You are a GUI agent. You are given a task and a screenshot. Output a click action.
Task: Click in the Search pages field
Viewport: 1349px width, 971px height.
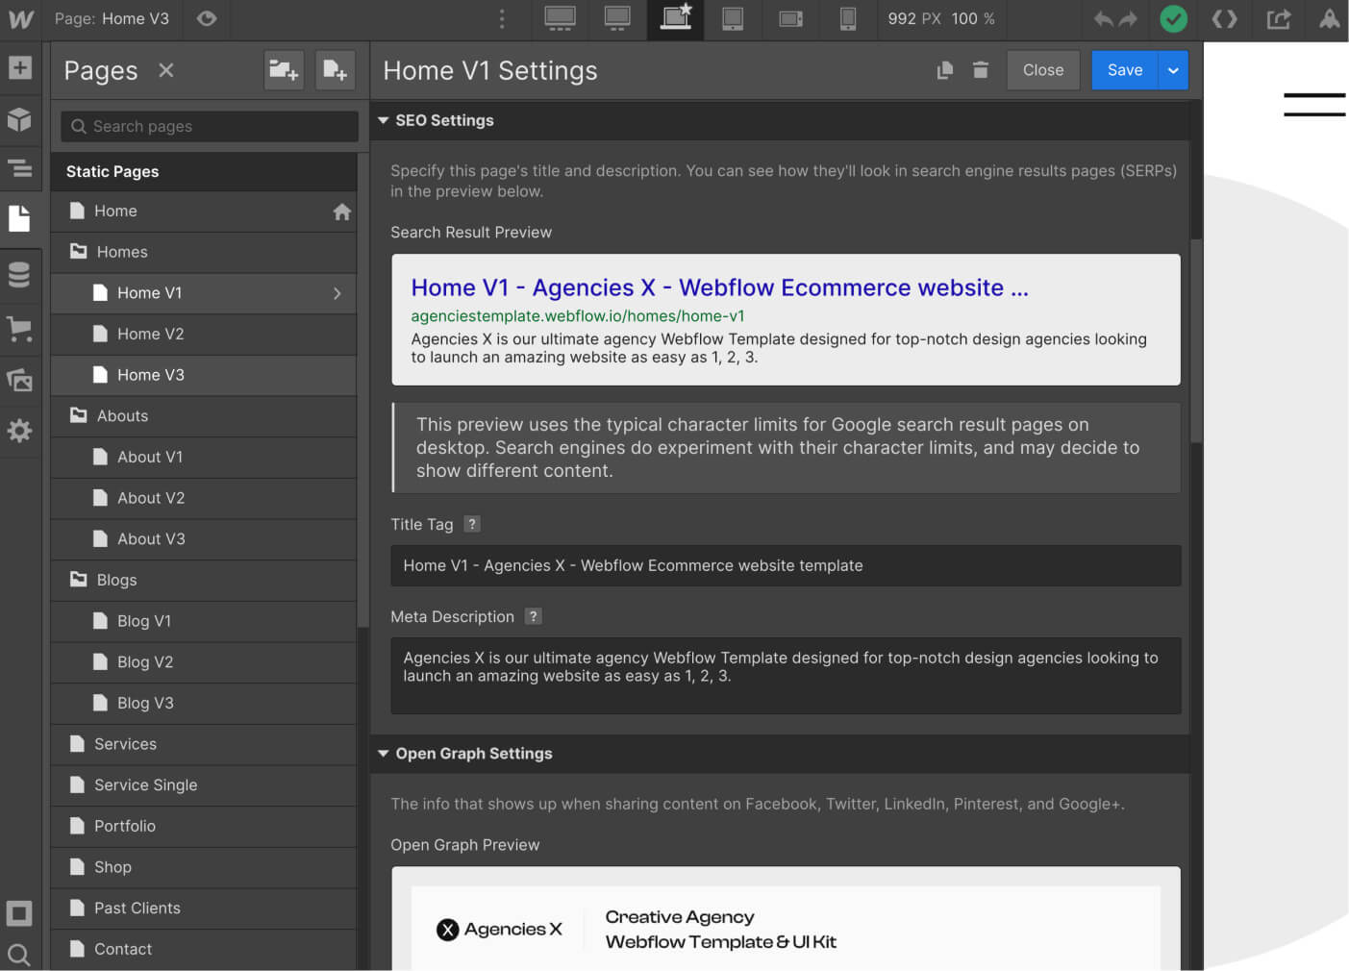point(210,126)
